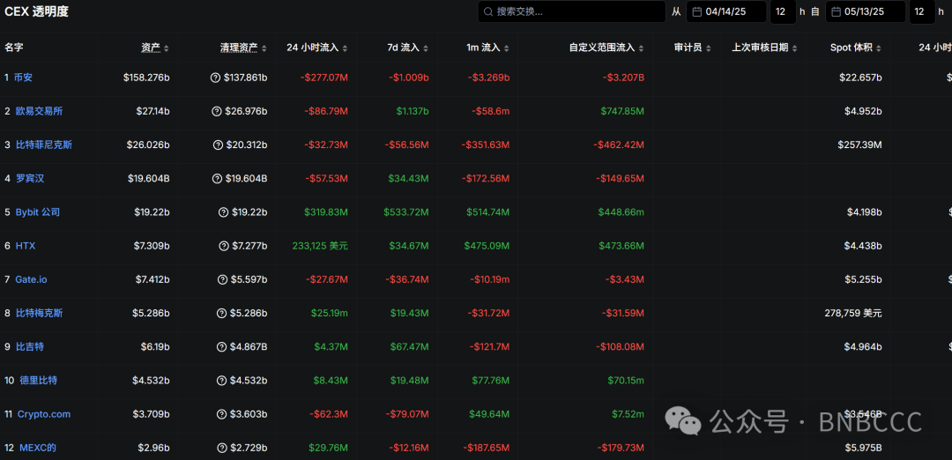Open the Bybit 公司 exchange link
The image size is (952, 460).
pyautogui.click(x=38, y=212)
